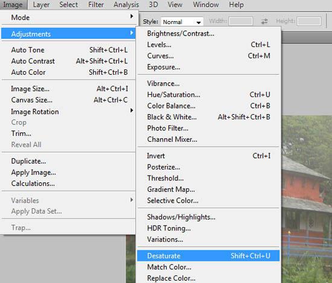Choose Auto Color

(x=68, y=72)
